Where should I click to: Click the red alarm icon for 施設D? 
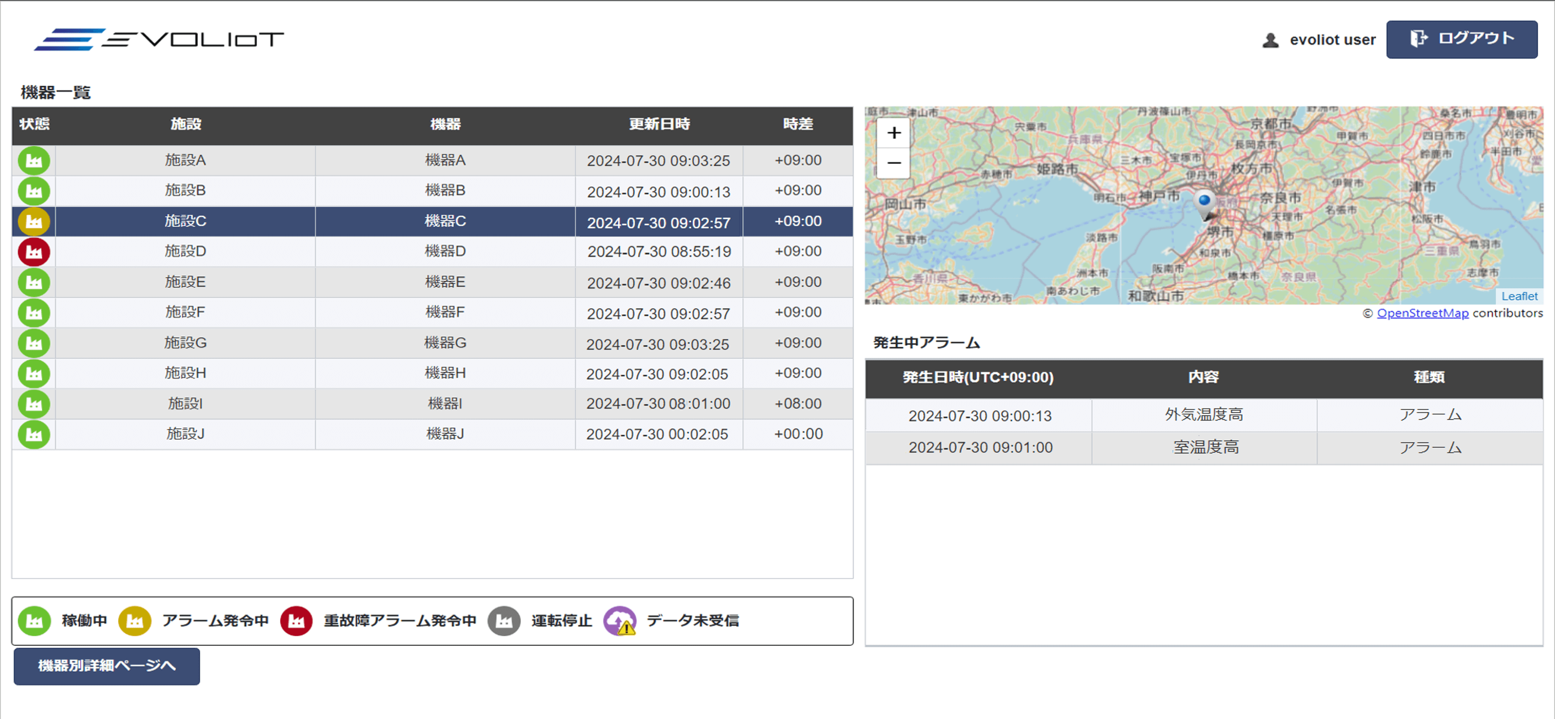[34, 252]
